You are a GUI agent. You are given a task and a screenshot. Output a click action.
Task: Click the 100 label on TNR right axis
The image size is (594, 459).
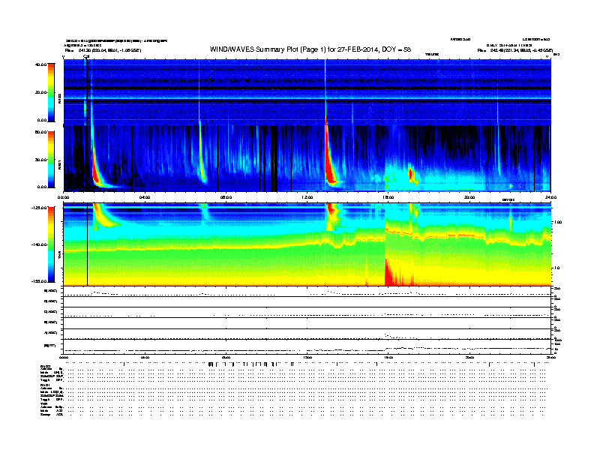coord(557,222)
